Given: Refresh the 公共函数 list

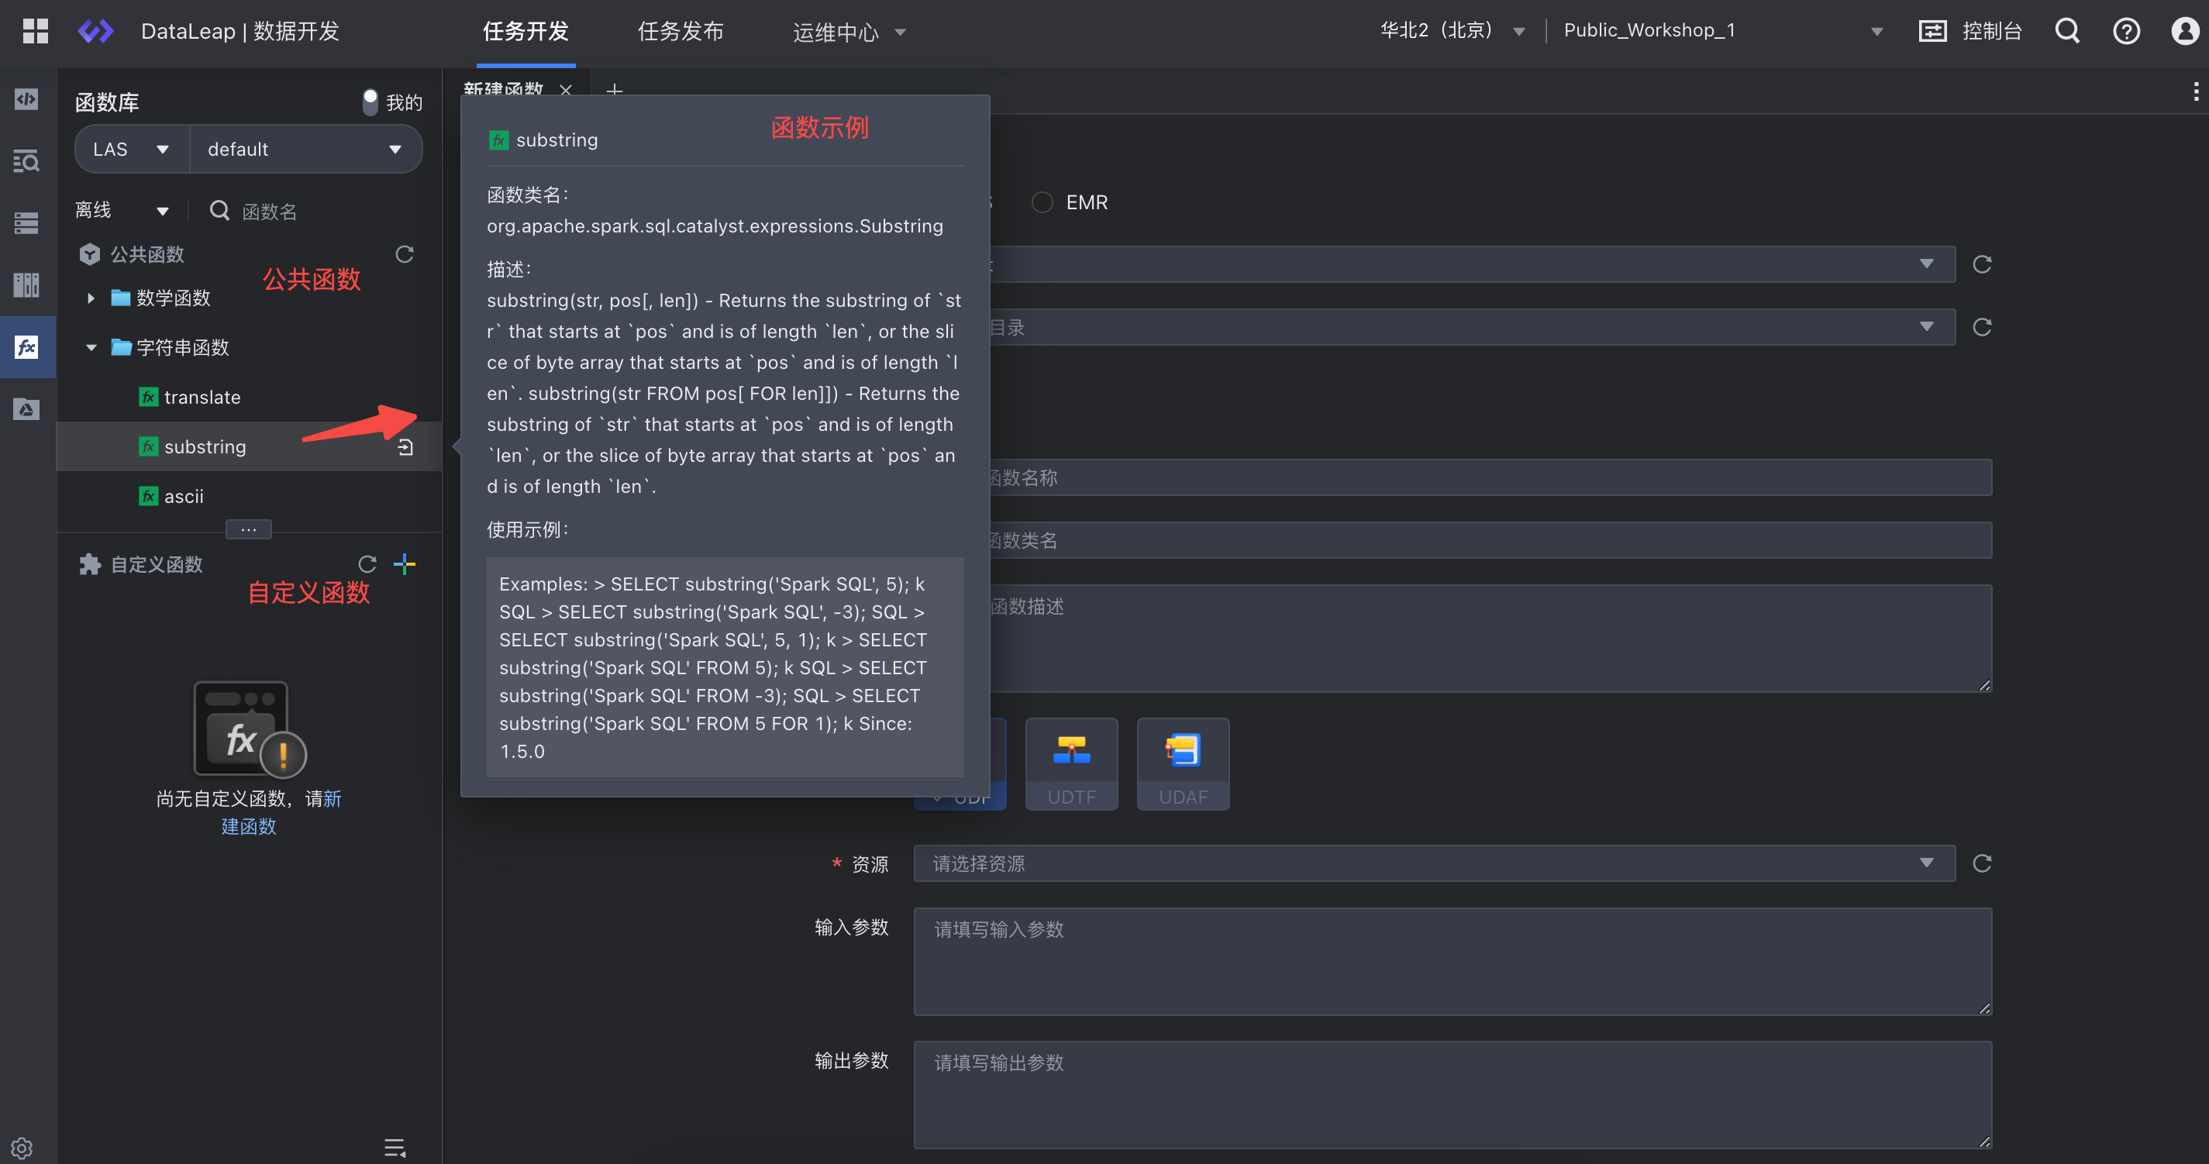Looking at the screenshot, I should click(405, 253).
